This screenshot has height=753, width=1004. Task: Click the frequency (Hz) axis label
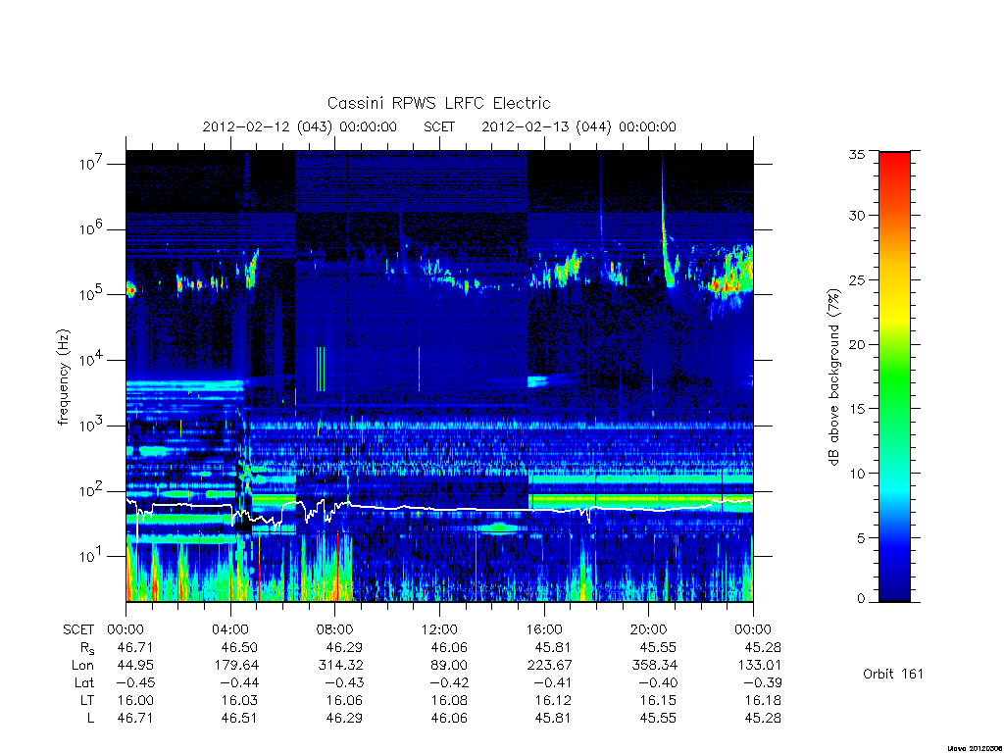[63, 377]
